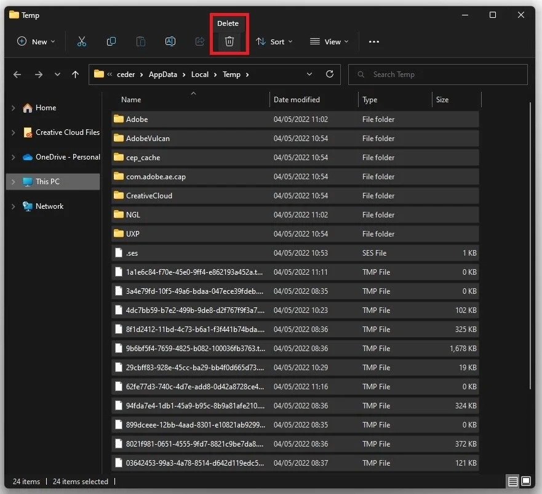The width and height of the screenshot is (542, 494).
Task: Switch to details view icon in status bar
Action: pos(512,481)
